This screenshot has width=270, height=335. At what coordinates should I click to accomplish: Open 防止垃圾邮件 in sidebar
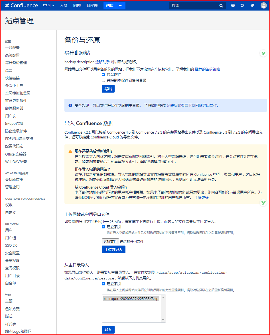(16, 131)
